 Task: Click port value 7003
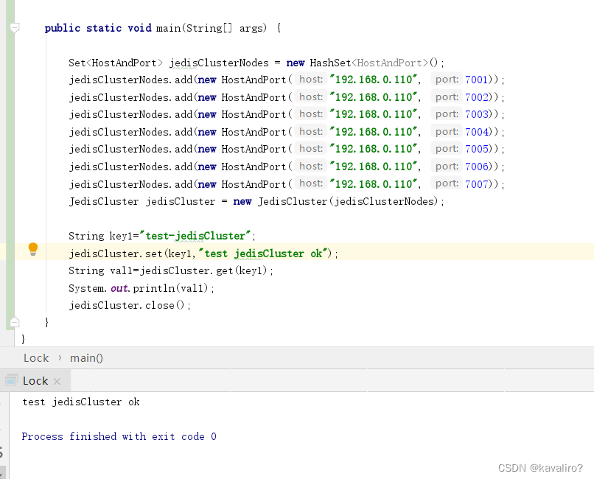tap(476, 114)
